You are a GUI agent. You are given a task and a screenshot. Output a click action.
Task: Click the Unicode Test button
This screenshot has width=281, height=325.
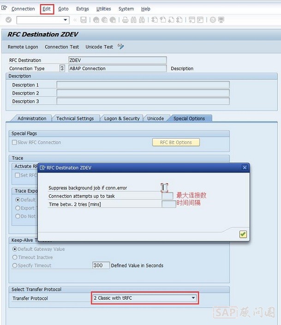click(x=99, y=47)
